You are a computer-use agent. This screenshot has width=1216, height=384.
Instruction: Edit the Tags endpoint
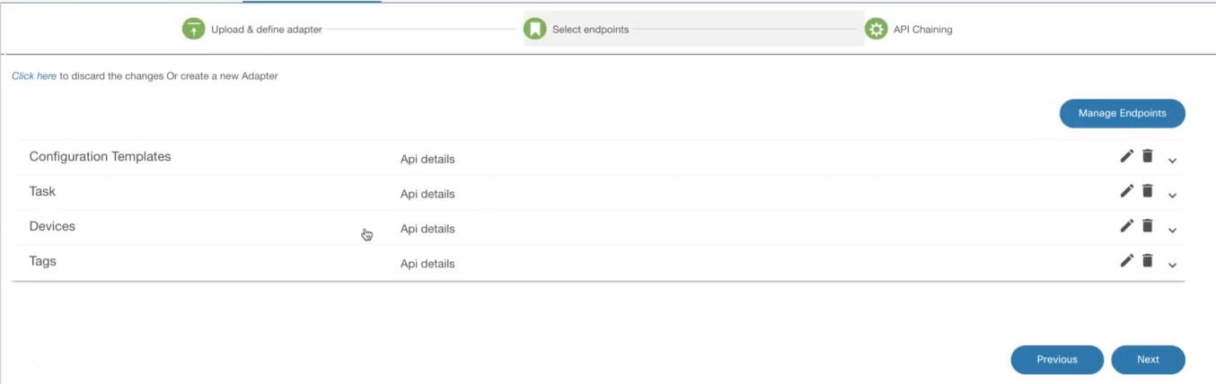(x=1126, y=260)
